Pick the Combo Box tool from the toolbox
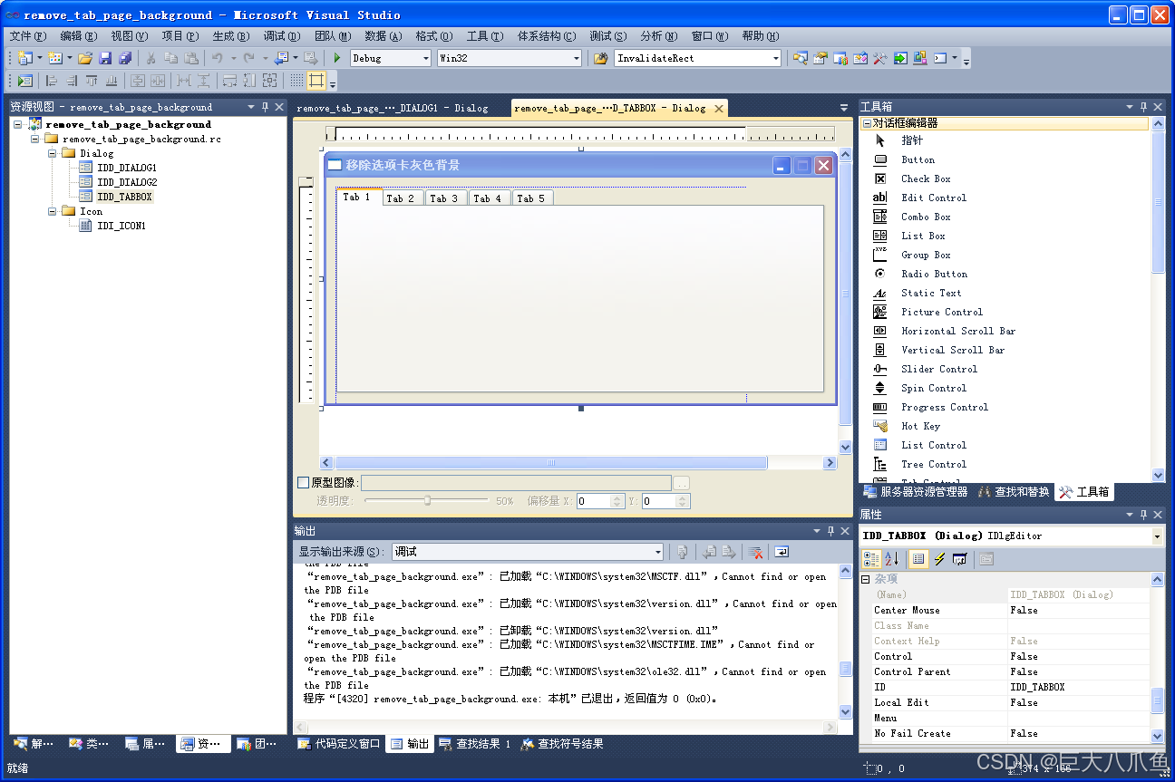This screenshot has height=782, width=1175. (925, 217)
